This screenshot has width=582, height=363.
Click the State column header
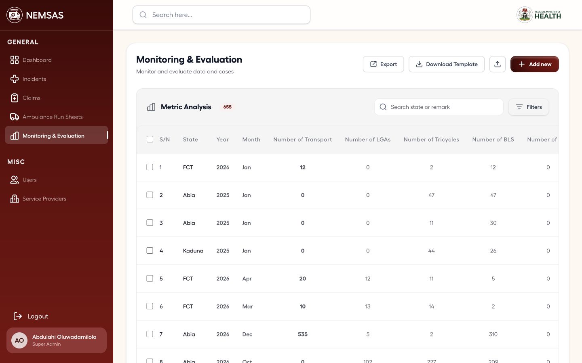[x=190, y=140]
